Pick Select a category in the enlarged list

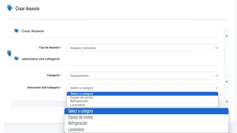click(x=81, y=111)
